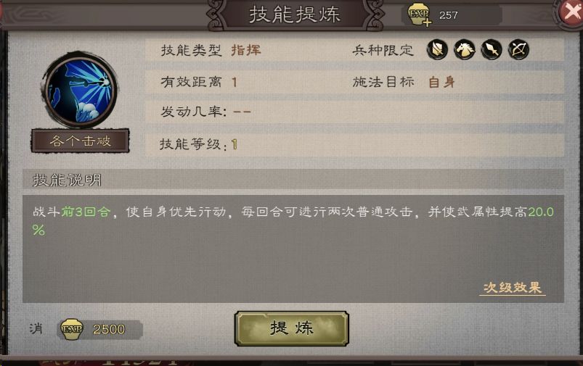The image size is (583, 366).
Task: Tap the EXP plus jar icon at top
Action: [420, 15]
